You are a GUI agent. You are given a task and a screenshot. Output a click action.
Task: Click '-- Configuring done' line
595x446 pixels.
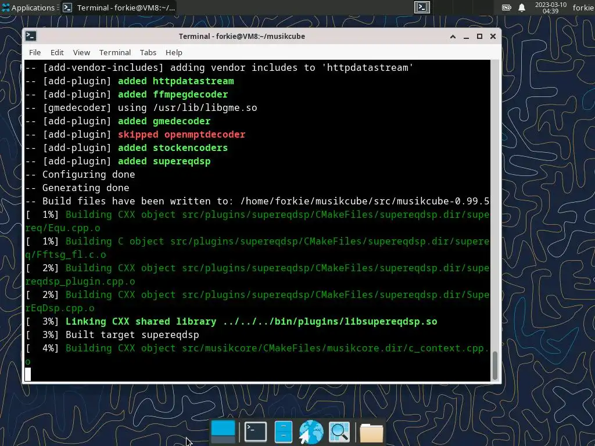point(80,174)
